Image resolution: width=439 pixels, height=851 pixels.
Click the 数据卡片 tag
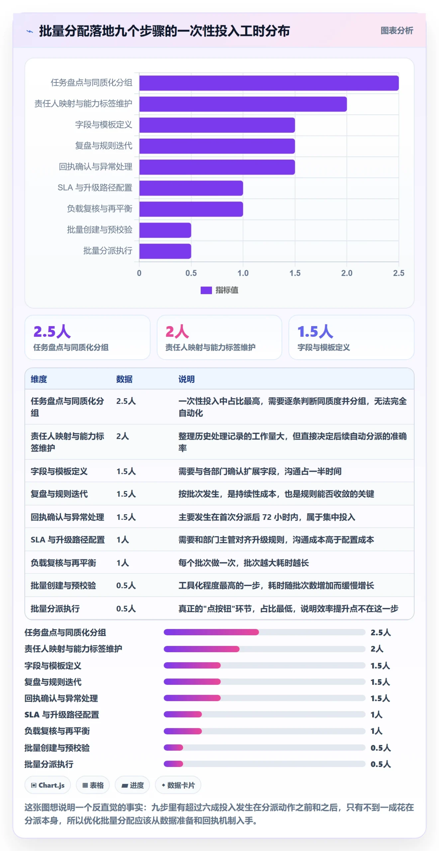pyautogui.click(x=178, y=785)
